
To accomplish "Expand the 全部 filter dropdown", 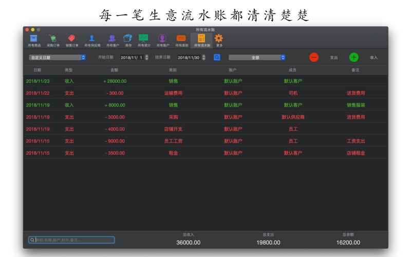I will pyautogui.click(x=257, y=58).
